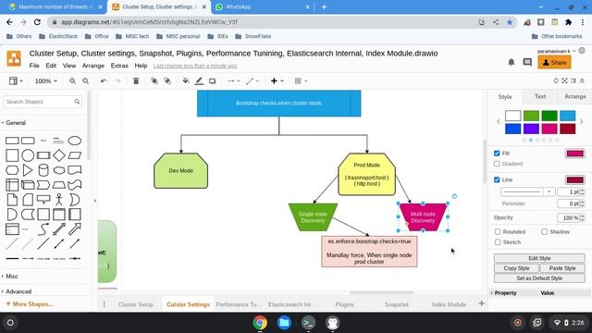Enable the Shadow checkbox

click(545, 232)
